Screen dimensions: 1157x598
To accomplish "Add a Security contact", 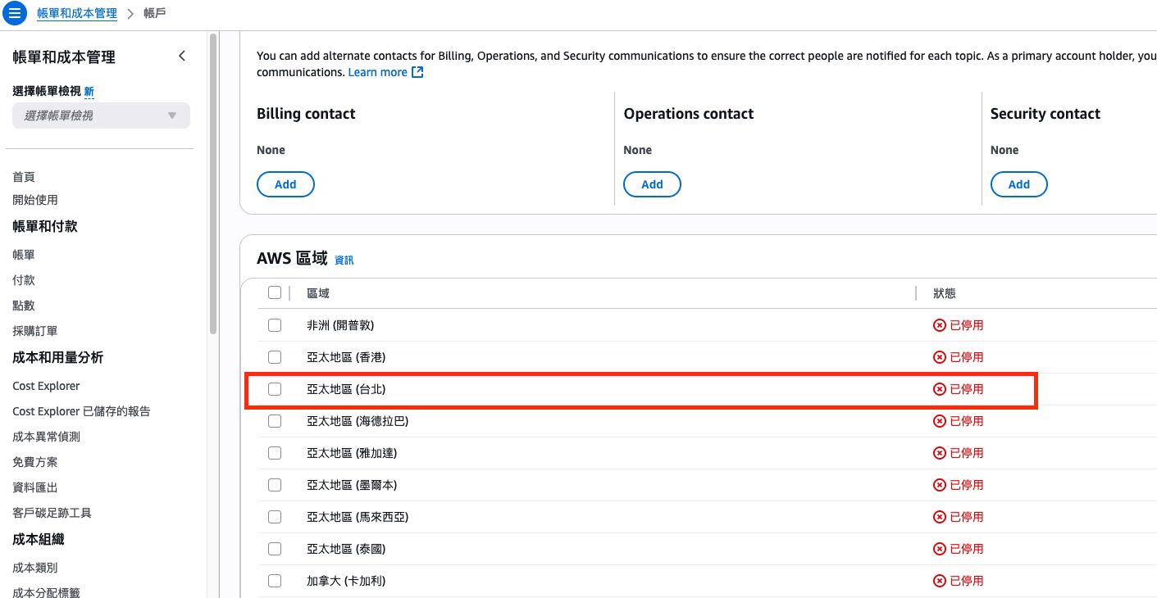I will tap(1018, 184).
